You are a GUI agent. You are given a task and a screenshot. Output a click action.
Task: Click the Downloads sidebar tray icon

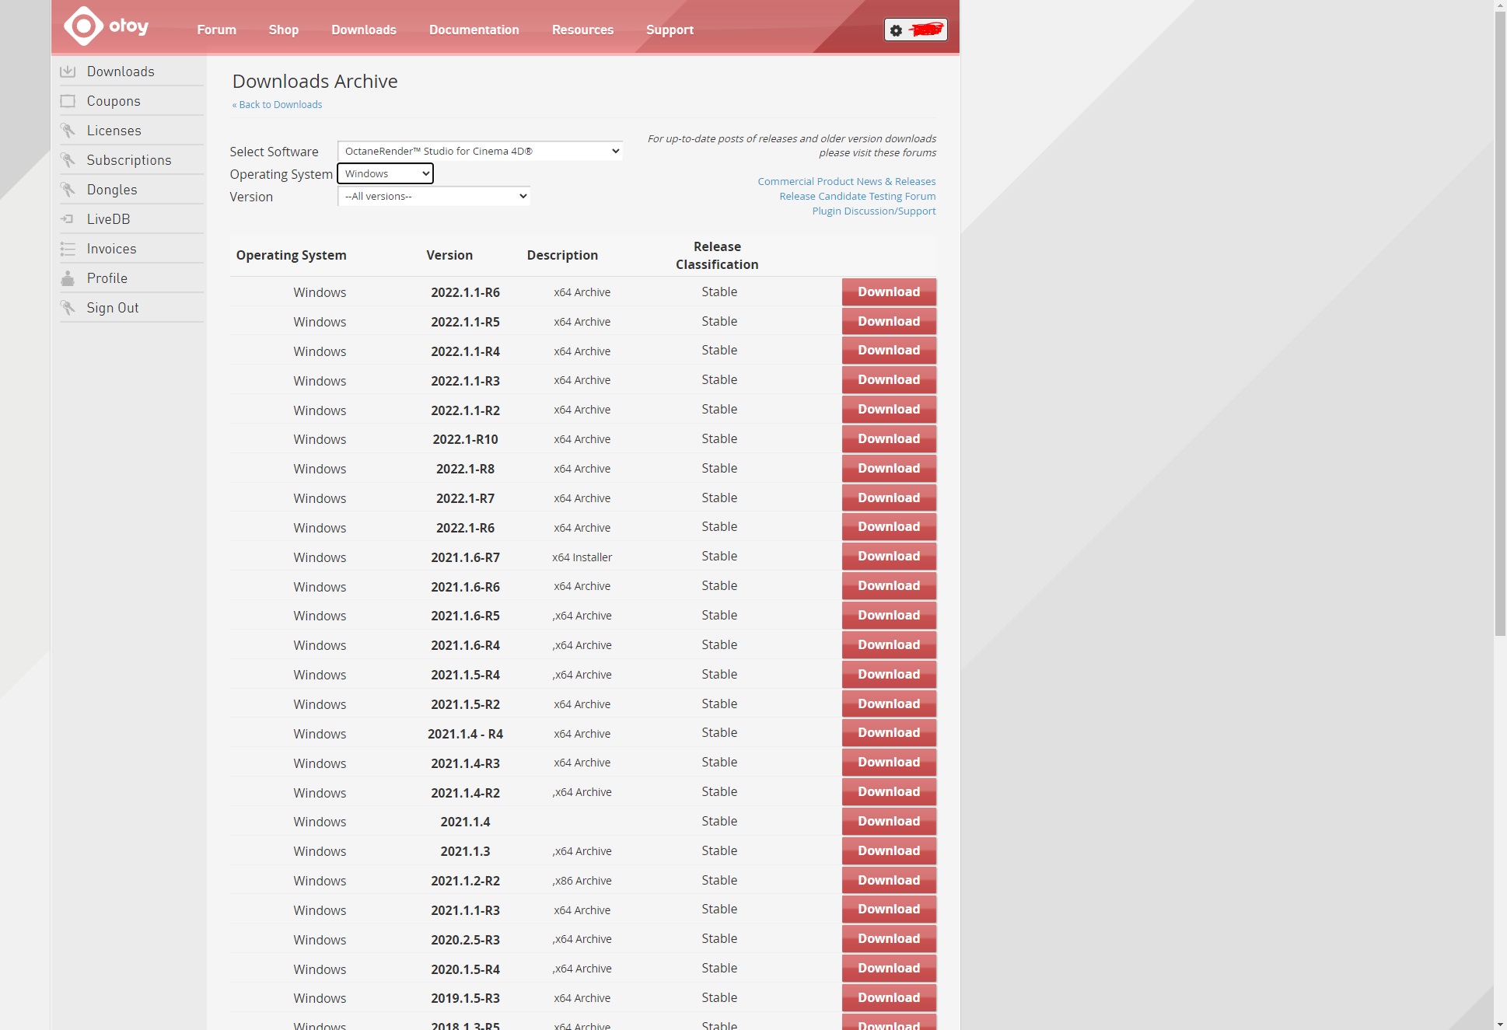(68, 72)
